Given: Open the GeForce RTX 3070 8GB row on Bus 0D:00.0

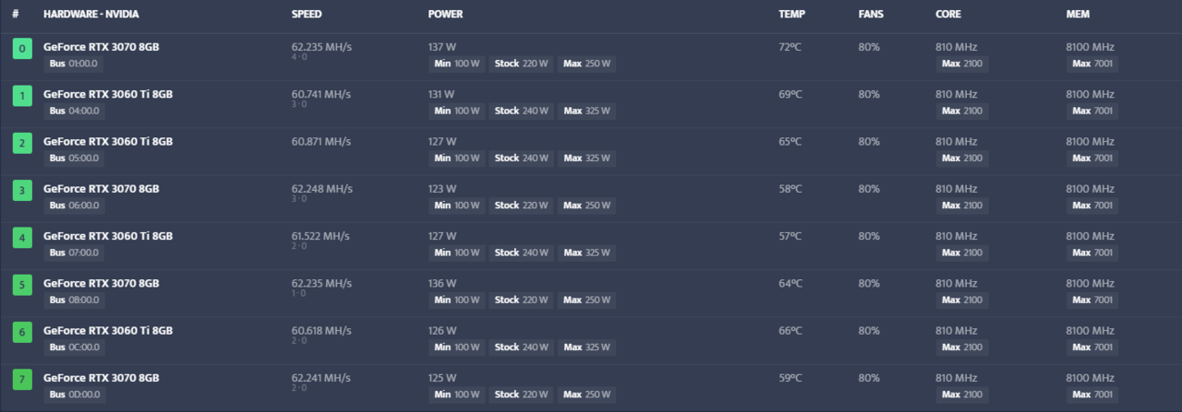Looking at the screenshot, I should click(102, 378).
